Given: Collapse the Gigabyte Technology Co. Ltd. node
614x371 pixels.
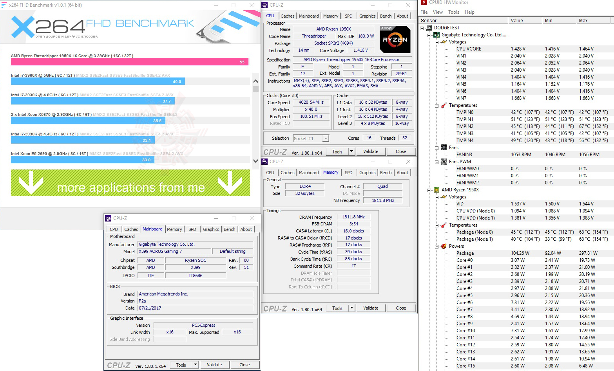Looking at the screenshot, I should click(429, 35).
